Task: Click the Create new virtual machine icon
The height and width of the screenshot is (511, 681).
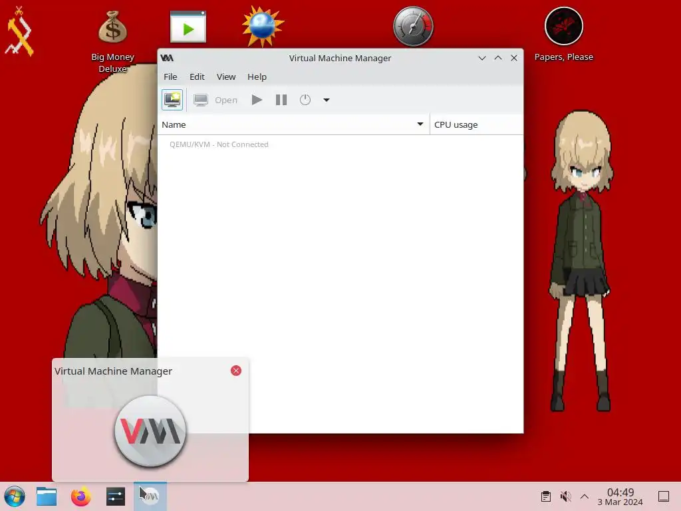Action: click(x=172, y=100)
